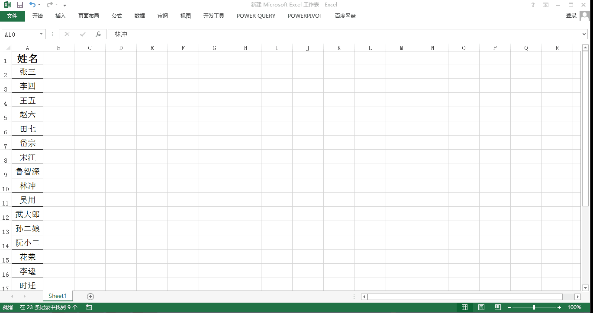The width and height of the screenshot is (593, 313).
Task: Click the Name Box showing A10
Action: [x=20, y=34]
